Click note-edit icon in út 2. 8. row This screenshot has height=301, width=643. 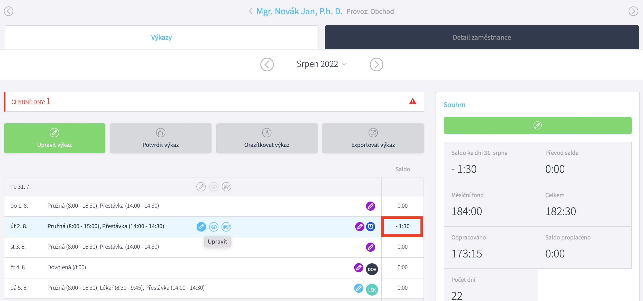pos(226,227)
